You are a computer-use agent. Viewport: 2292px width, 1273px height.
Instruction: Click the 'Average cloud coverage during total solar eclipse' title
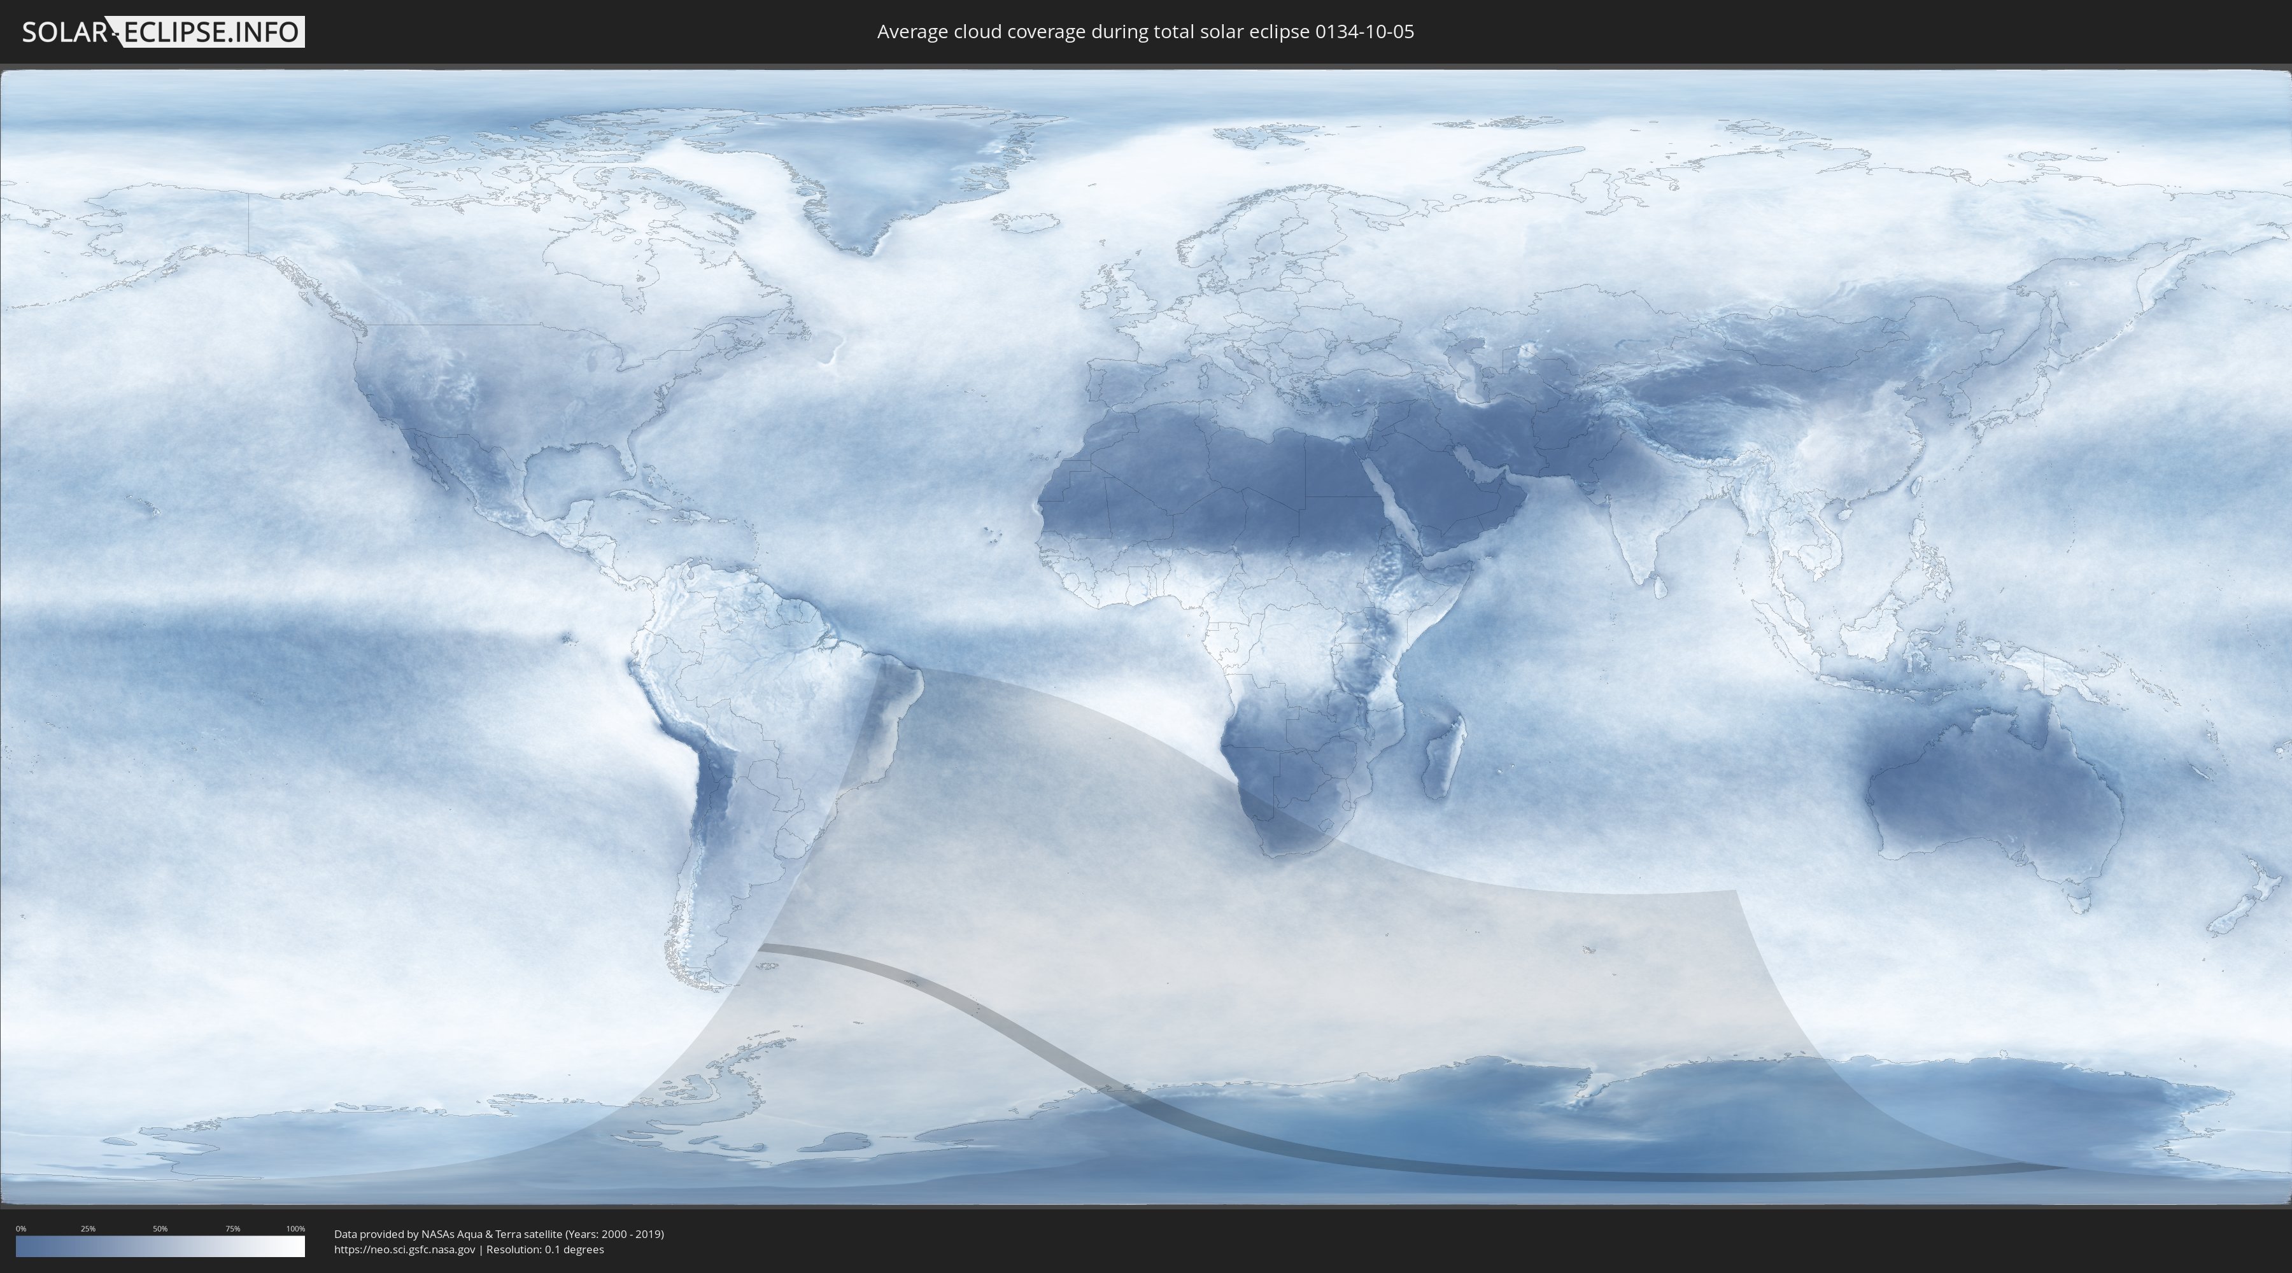click(x=1145, y=32)
